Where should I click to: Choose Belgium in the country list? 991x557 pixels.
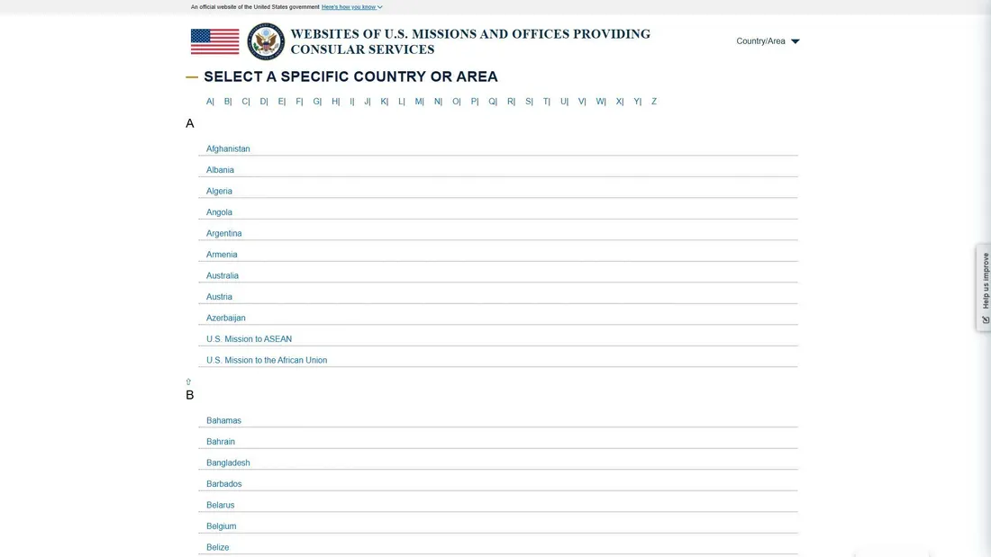coord(222,526)
